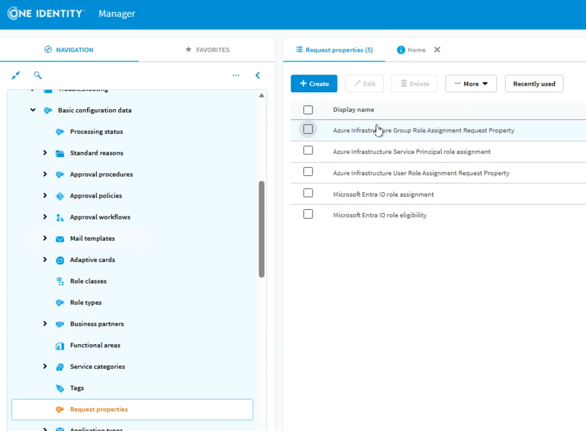The height and width of the screenshot is (431, 586).
Task: Expand the Standard reasons node
Action: [x=45, y=153]
